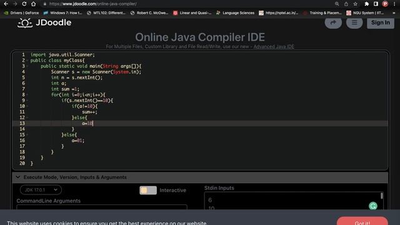Click the share page icon in address bar
Viewport: 400px width, 225px height.
pos(346,4)
